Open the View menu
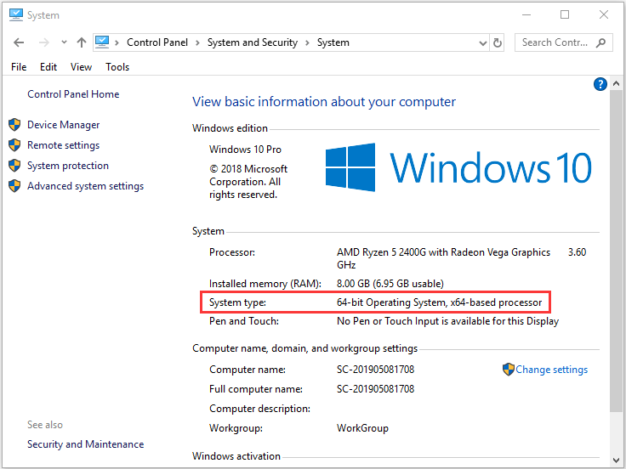626x469 pixels. [81, 67]
